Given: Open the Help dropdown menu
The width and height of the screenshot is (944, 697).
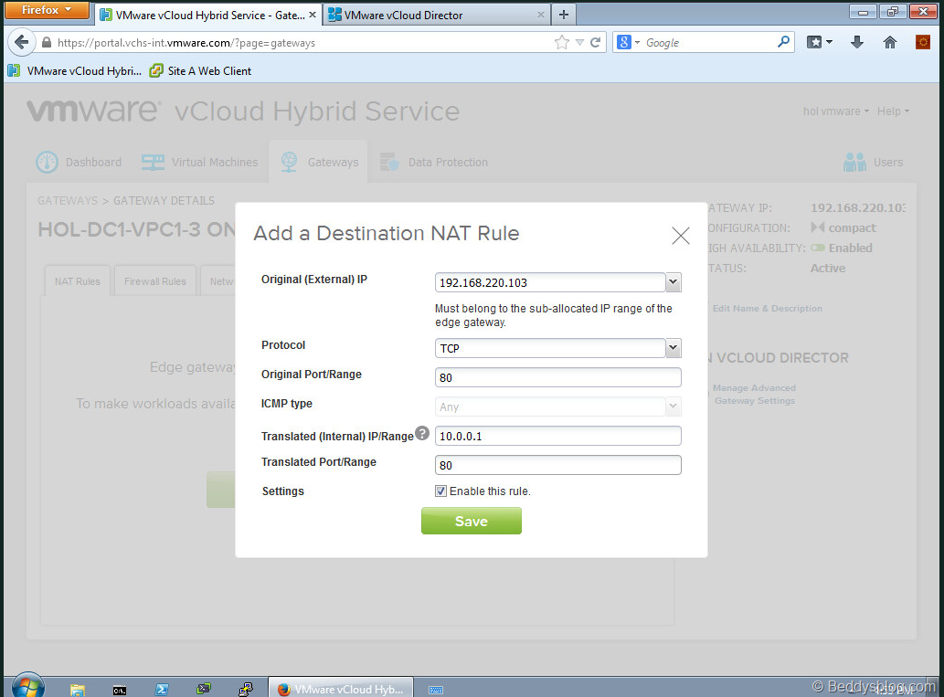Looking at the screenshot, I should (x=893, y=111).
